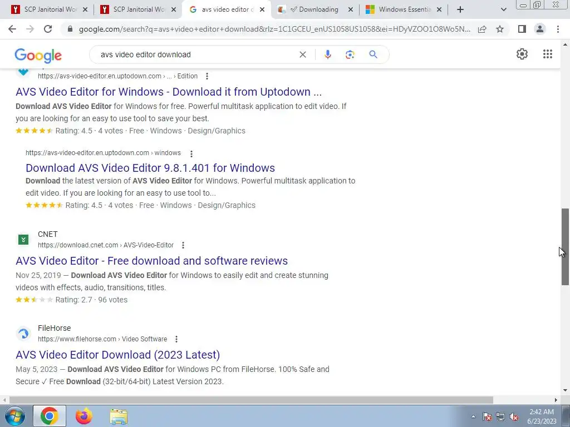Close the Downloading tab
Screen dimensions: 570x427
click(x=351, y=9)
